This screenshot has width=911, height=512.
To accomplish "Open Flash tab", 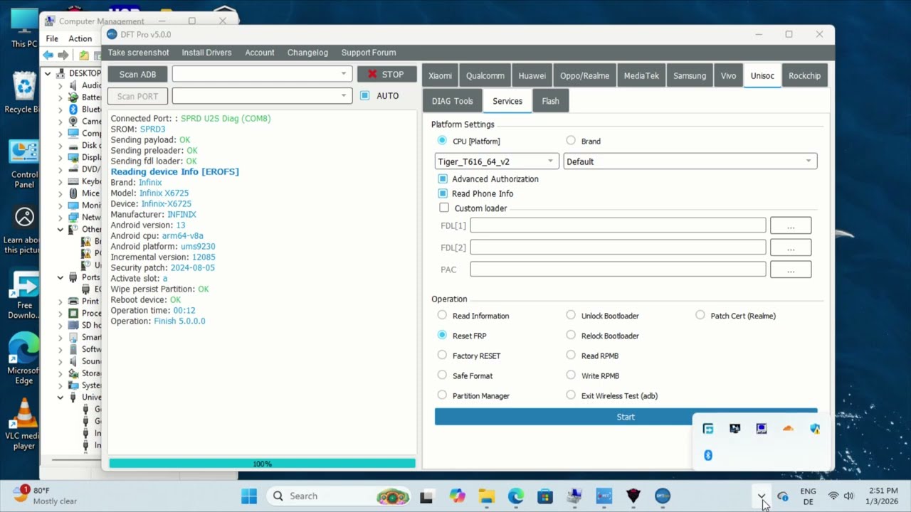I will click(550, 101).
